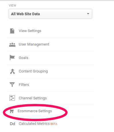
Task: Open Calculated Metrics
Action: point(34,124)
